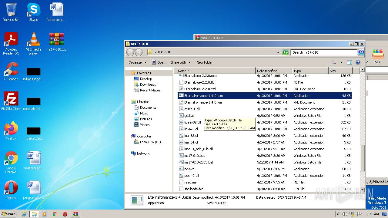This screenshot has width=388, height=218.
Task: Click the Chrome taskbar icon
Action: 55,214
